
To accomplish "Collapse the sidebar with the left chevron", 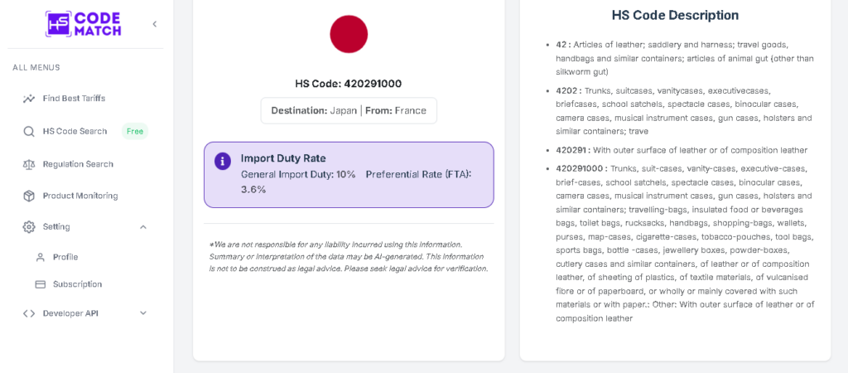I will (x=154, y=24).
